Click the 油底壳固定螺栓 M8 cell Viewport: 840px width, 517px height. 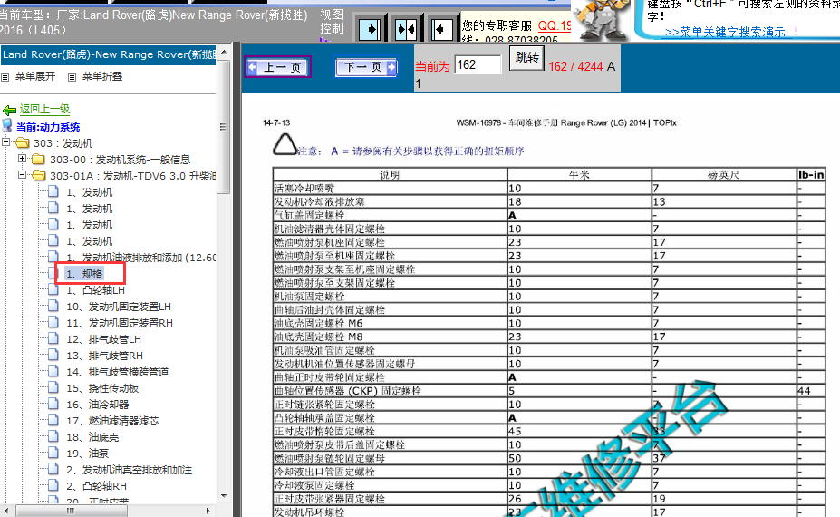point(390,337)
